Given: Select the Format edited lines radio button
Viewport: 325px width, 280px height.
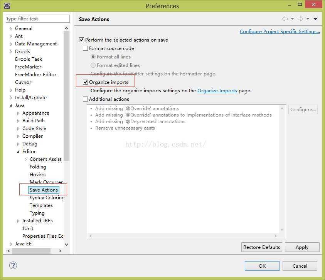Looking at the screenshot, I should pyautogui.click(x=93, y=65).
